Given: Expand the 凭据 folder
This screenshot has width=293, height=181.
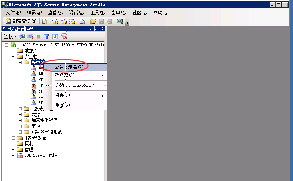Looking at the screenshot, I should coord(20,114).
